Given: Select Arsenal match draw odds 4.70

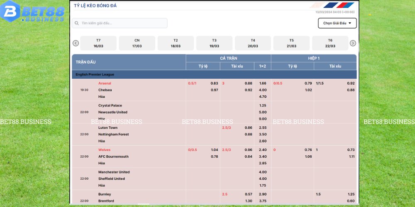Looking at the screenshot, I should pos(263,96).
